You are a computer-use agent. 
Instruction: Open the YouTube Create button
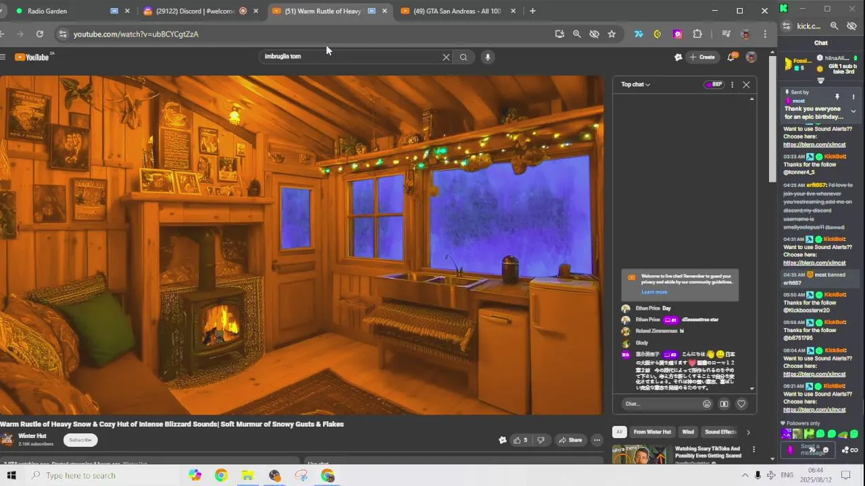coord(702,57)
